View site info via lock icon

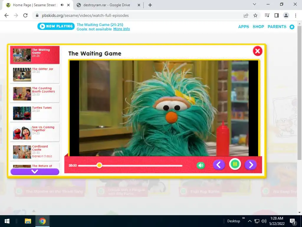pos(37,15)
